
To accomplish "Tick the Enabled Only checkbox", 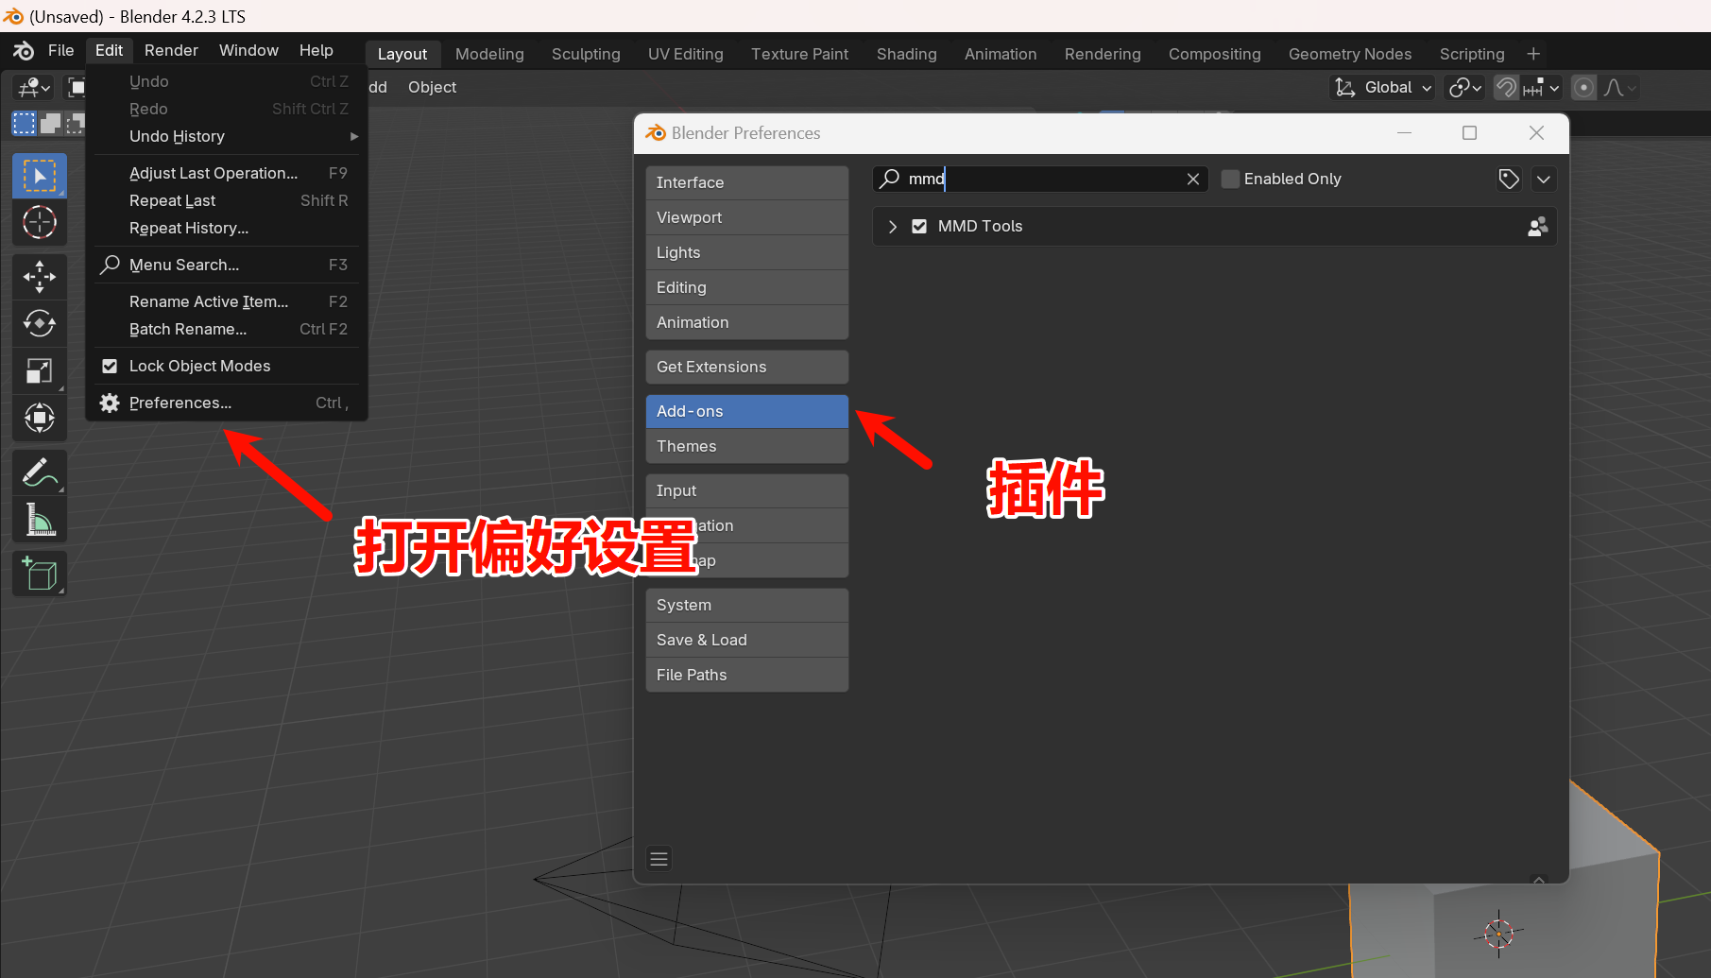I will [x=1230, y=179].
